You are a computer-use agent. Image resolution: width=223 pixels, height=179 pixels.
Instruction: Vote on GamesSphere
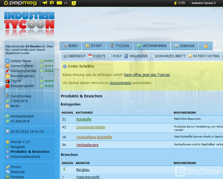[x=22, y=66]
